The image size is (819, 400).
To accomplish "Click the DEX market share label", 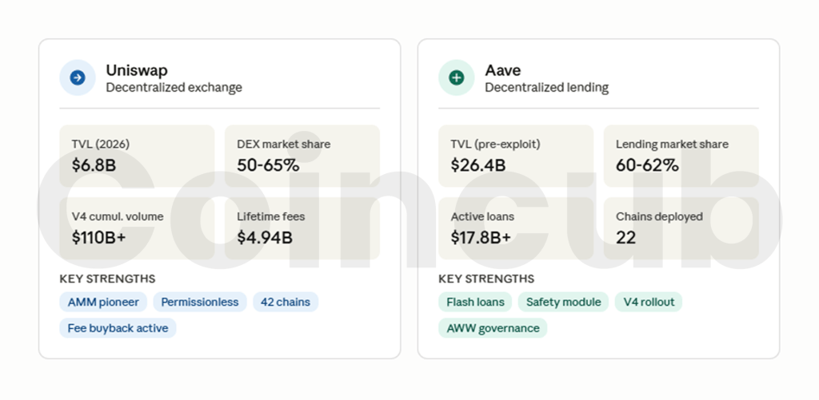I will click(284, 144).
